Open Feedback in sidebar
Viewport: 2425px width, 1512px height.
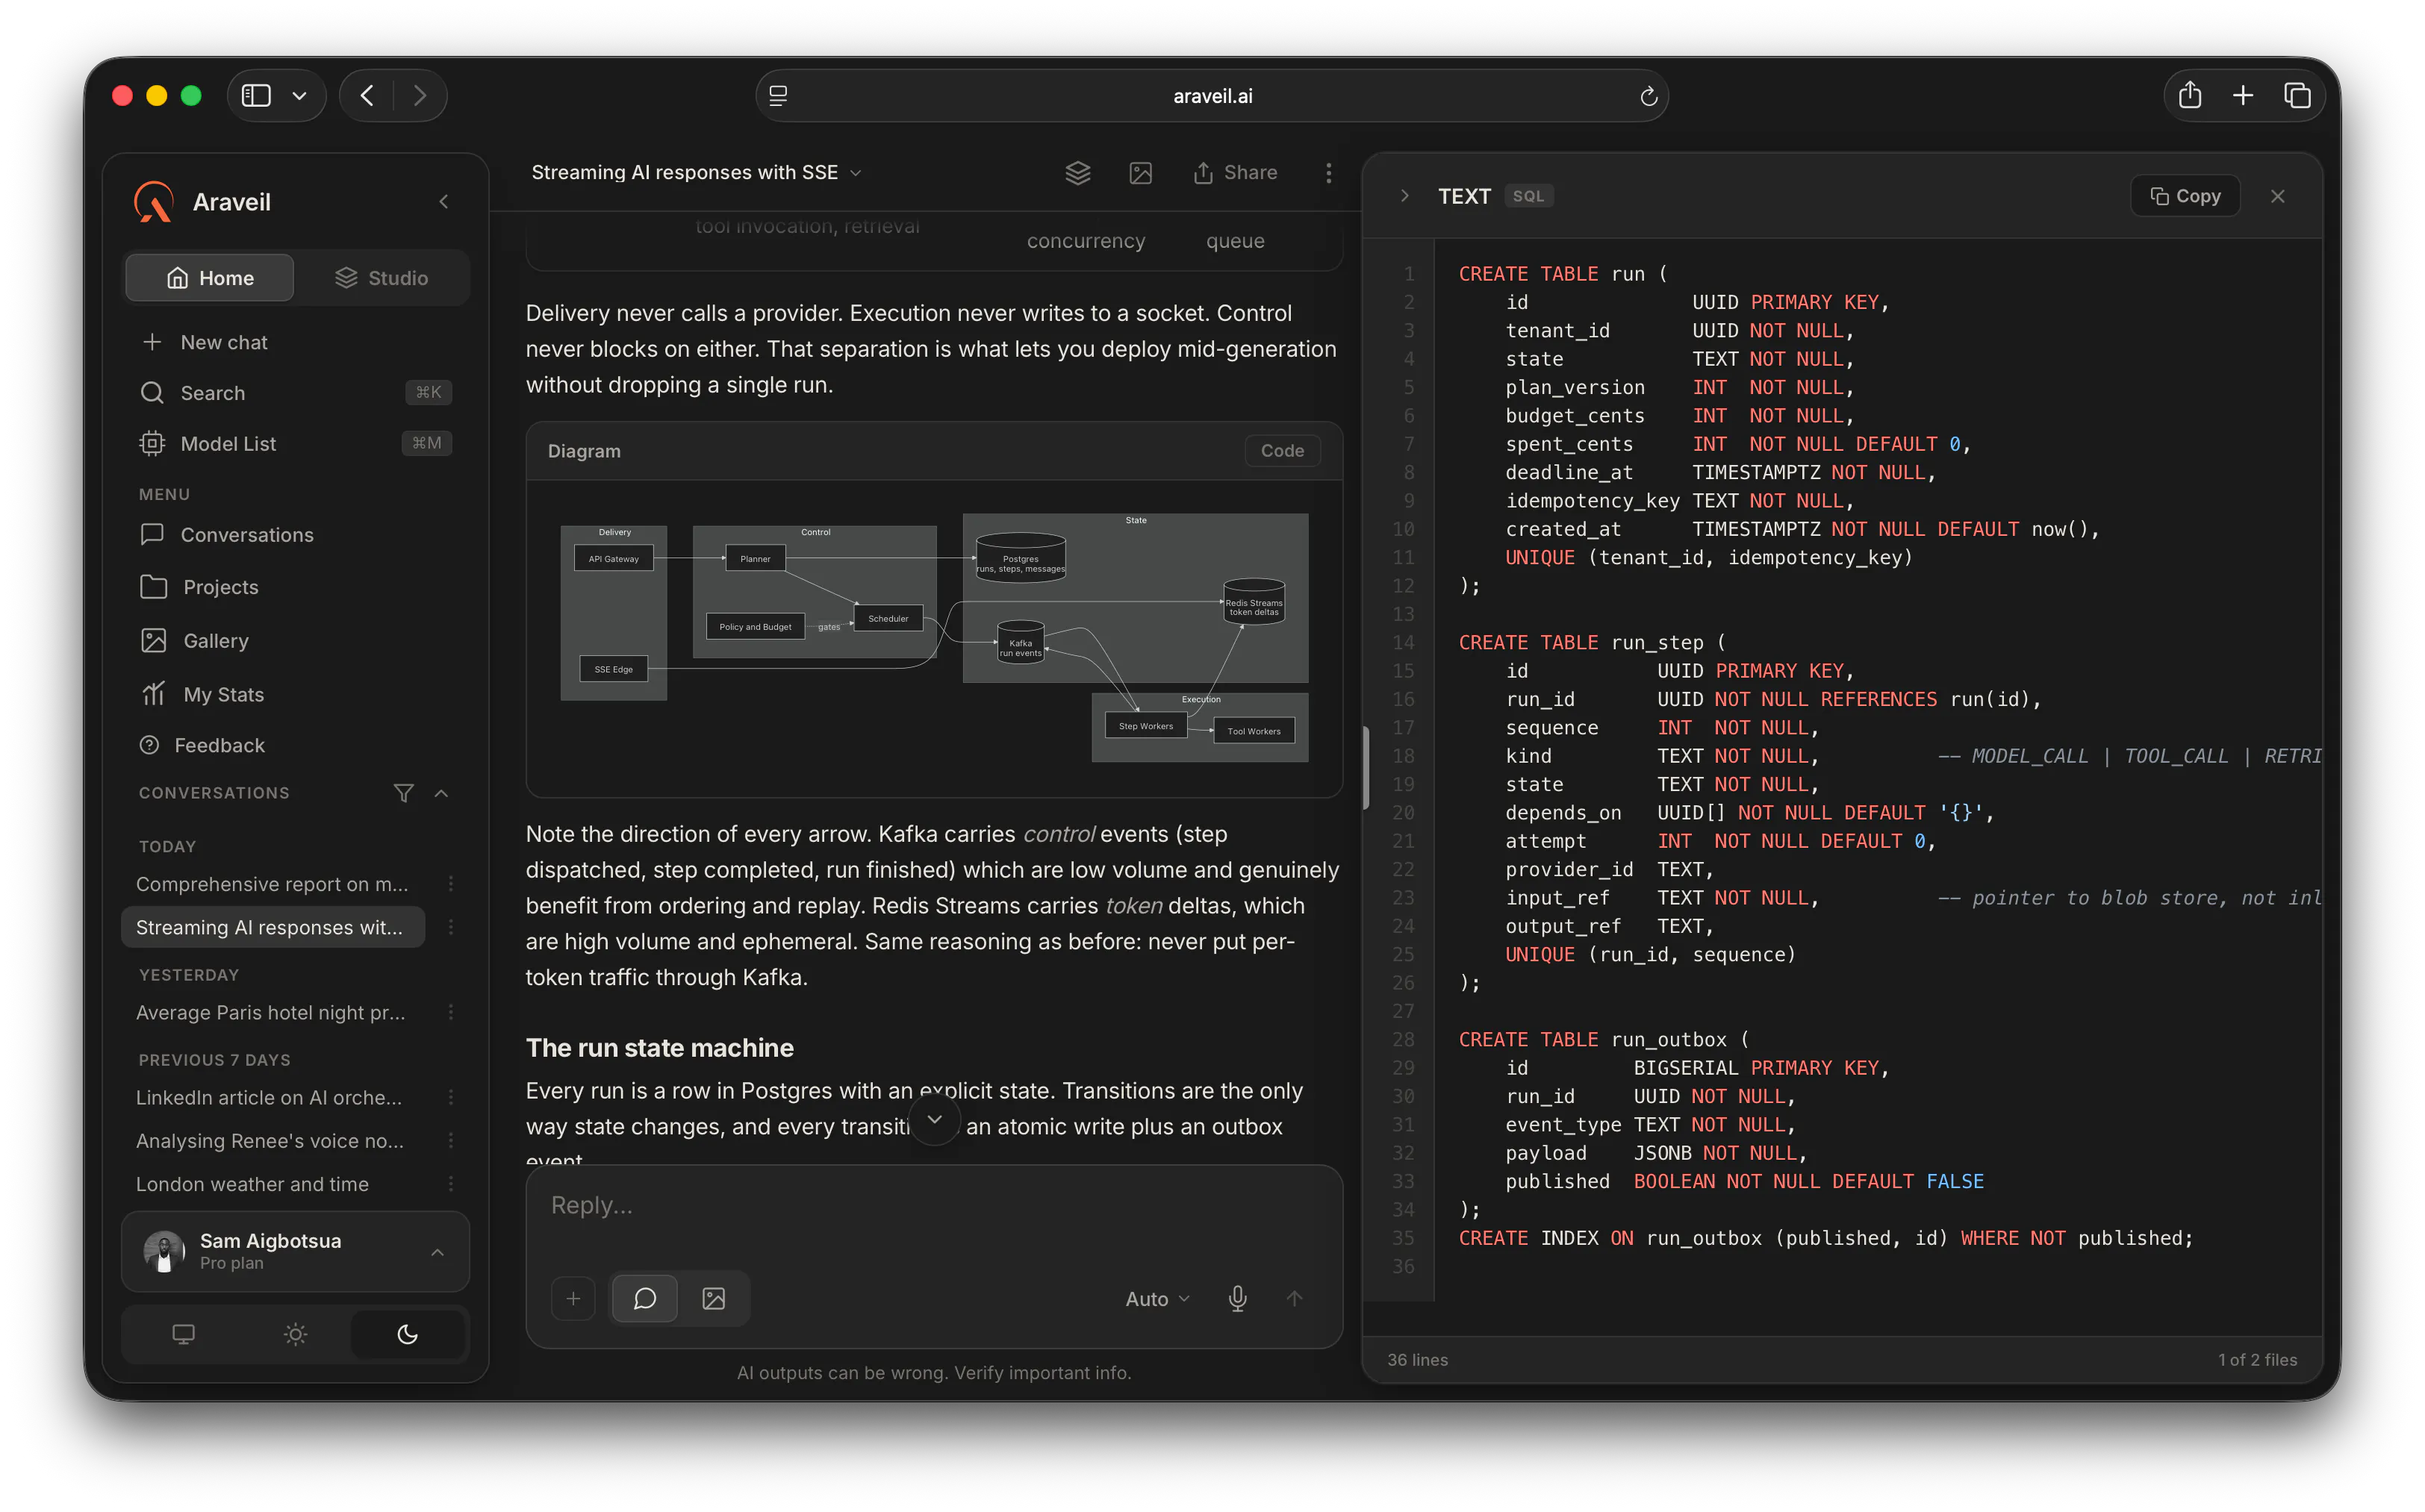pyautogui.click(x=295, y=745)
